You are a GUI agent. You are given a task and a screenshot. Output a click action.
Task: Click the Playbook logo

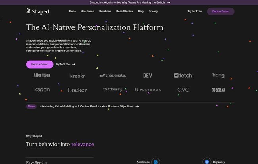[x=148, y=90]
